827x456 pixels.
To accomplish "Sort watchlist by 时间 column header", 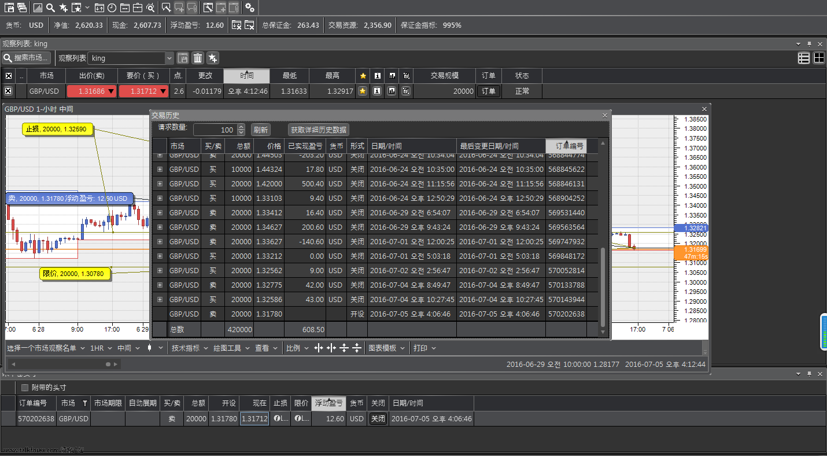I will tap(247, 76).
